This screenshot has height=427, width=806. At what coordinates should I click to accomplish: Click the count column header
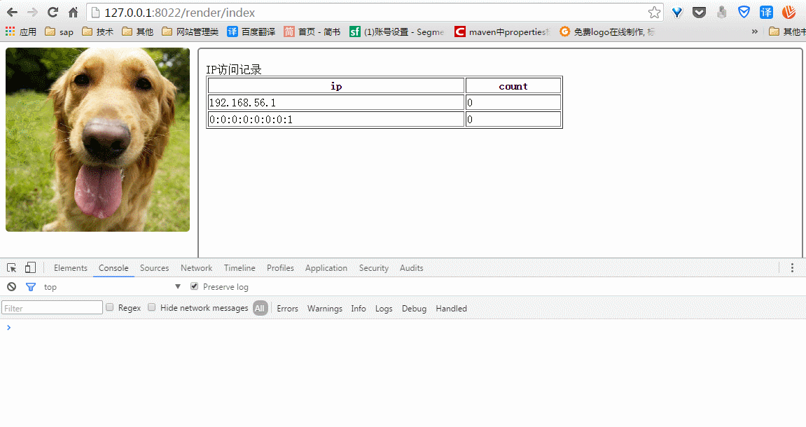[x=513, y=86]
